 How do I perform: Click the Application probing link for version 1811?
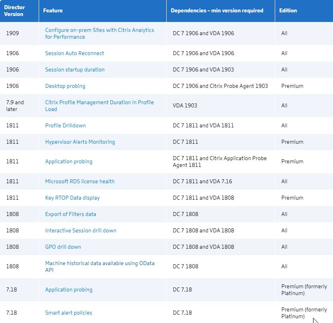tap(69, 161)
